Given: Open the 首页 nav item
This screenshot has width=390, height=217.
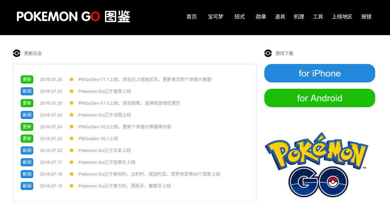Looking at the screenshot, I should (191, 17).
